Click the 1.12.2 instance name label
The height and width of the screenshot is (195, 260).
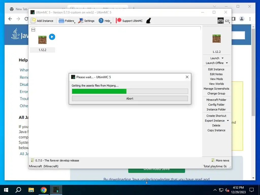[42, 50]
